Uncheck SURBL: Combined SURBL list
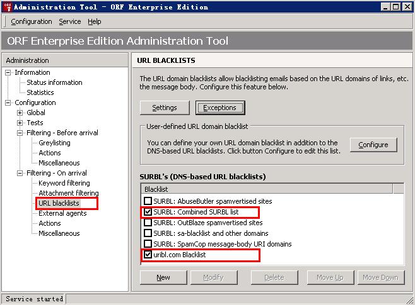The image size is (415, 305). (x=148, y=212)
